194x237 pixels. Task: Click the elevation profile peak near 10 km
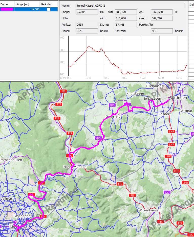tap(89, 46)
